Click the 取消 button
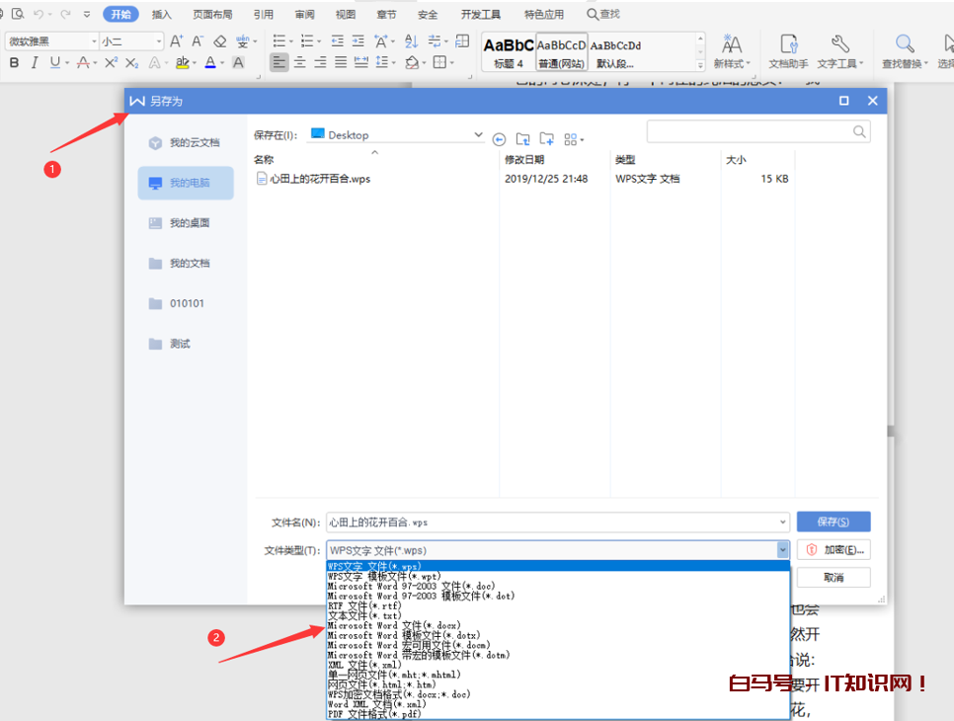The image size is (954, 721). 833,578
